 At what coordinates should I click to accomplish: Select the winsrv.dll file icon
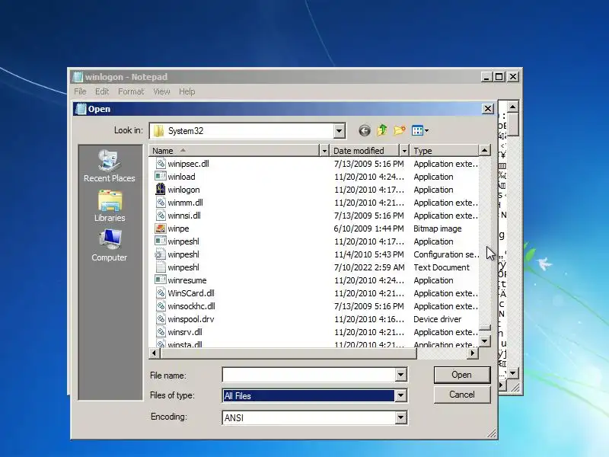(161, 332)
